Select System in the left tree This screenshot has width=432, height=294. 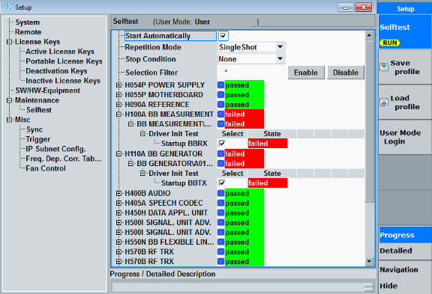tap(28, 22)
